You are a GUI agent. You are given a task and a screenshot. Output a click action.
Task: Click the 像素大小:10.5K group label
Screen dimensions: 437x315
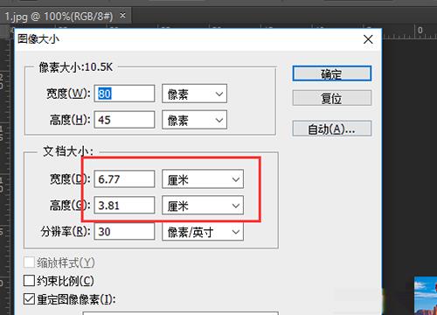point(76,67)
